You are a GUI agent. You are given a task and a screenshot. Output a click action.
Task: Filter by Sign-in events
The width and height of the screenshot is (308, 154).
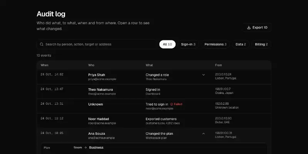188,44
